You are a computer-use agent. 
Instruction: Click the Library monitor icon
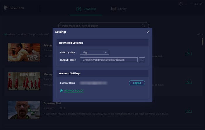[113, 9]
